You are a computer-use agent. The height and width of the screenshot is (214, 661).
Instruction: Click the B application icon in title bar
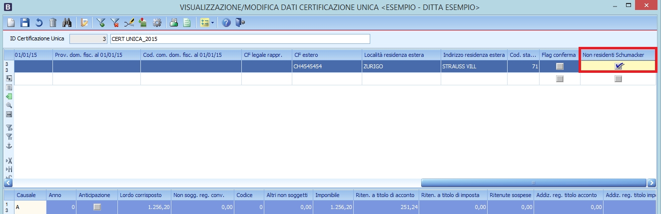pyautogui.click(x=7, y=7)
